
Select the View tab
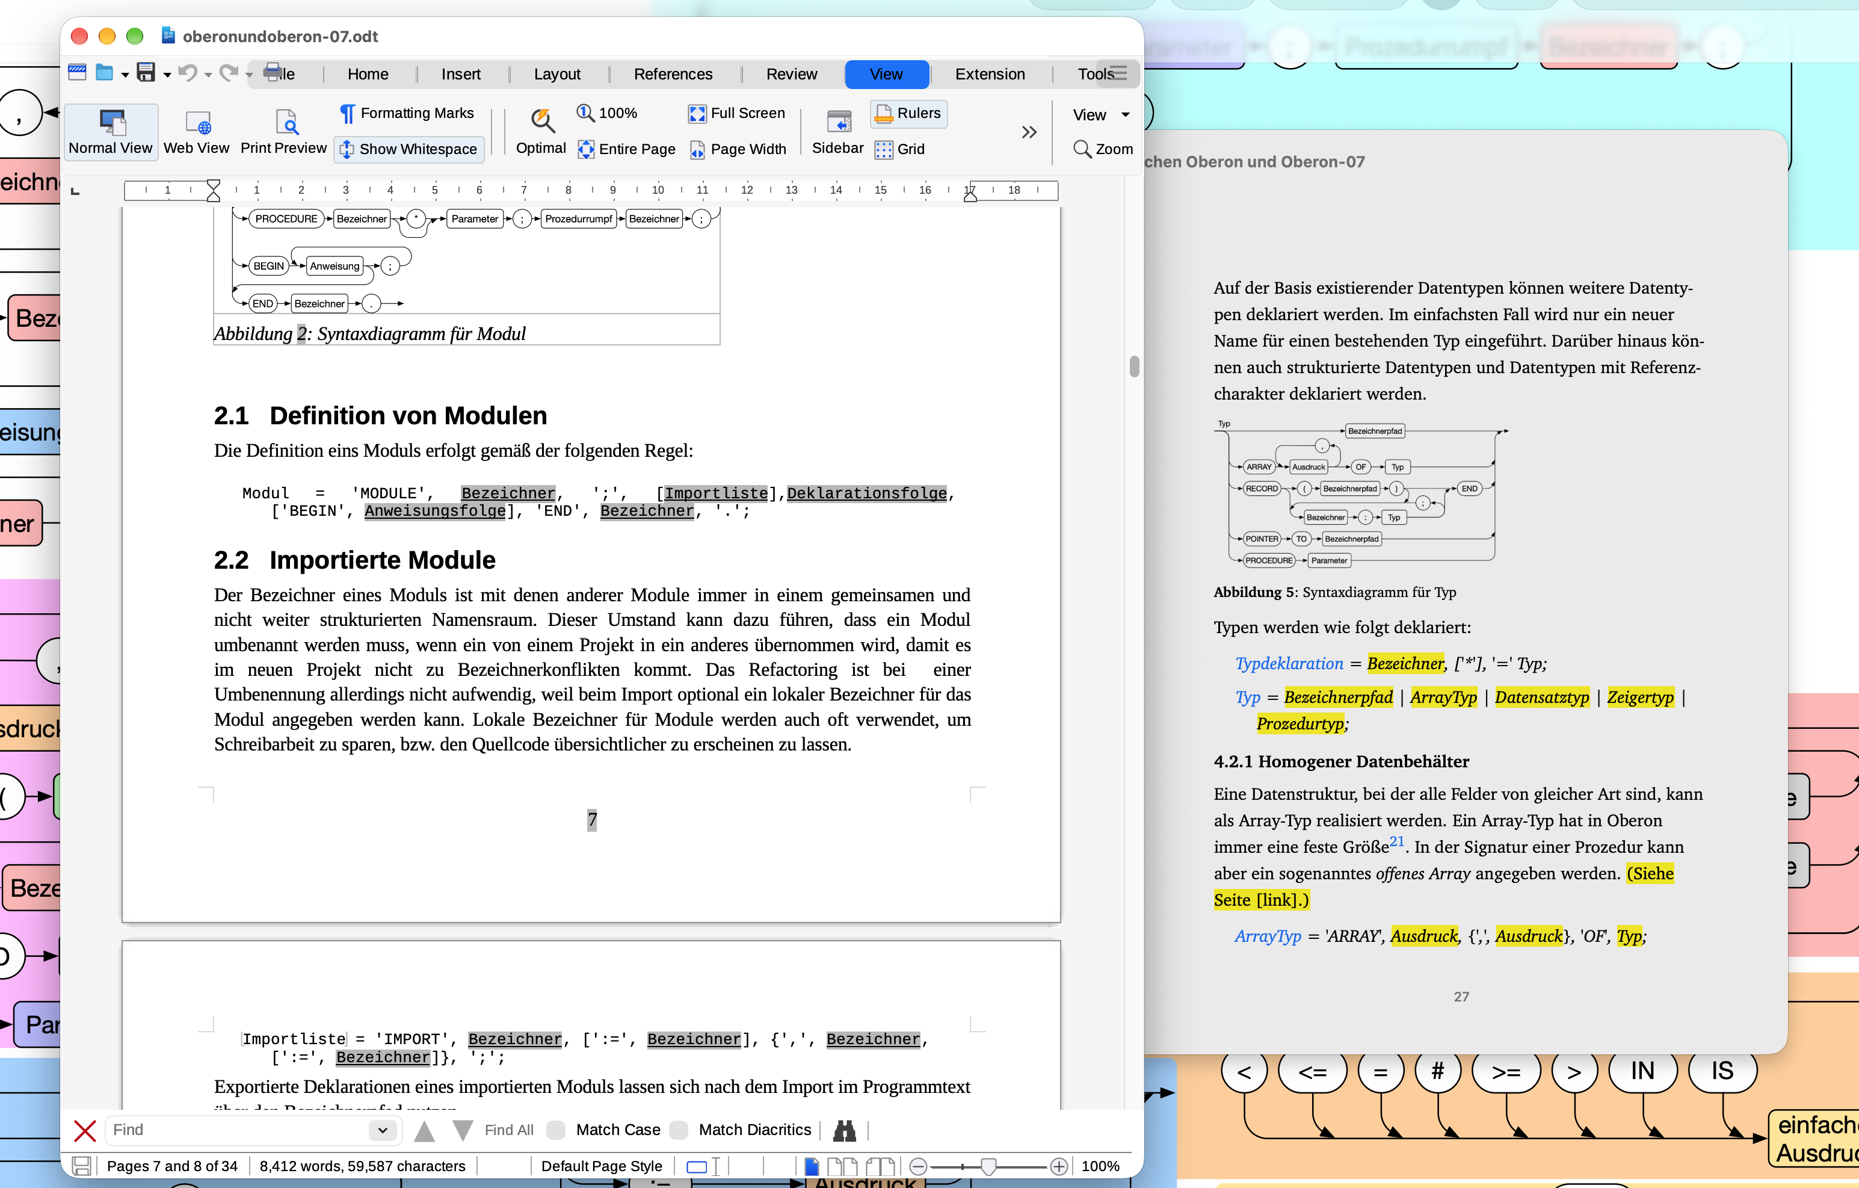point(886,74)
